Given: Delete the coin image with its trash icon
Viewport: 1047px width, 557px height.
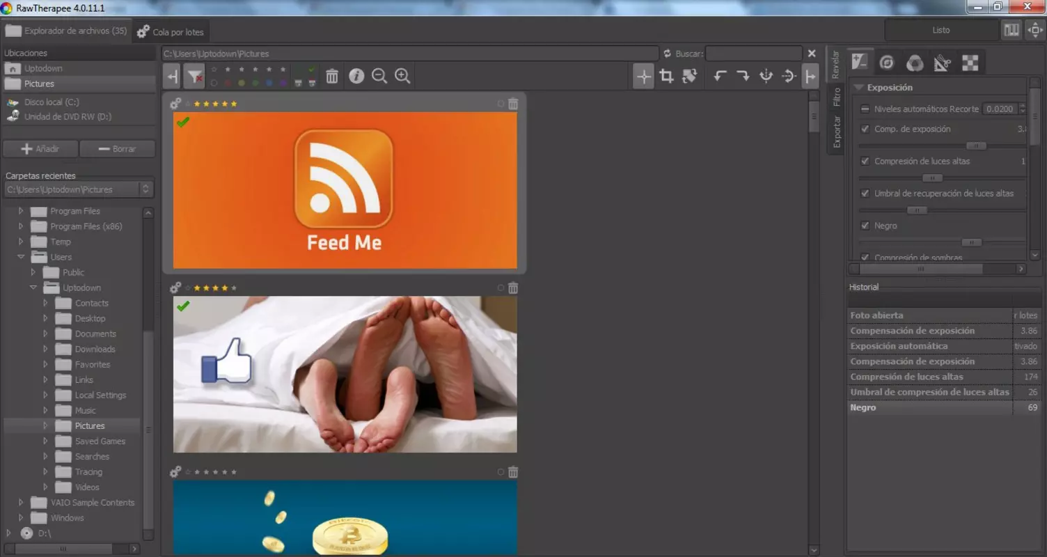Looking at the screenshot, I should [513, 472].
